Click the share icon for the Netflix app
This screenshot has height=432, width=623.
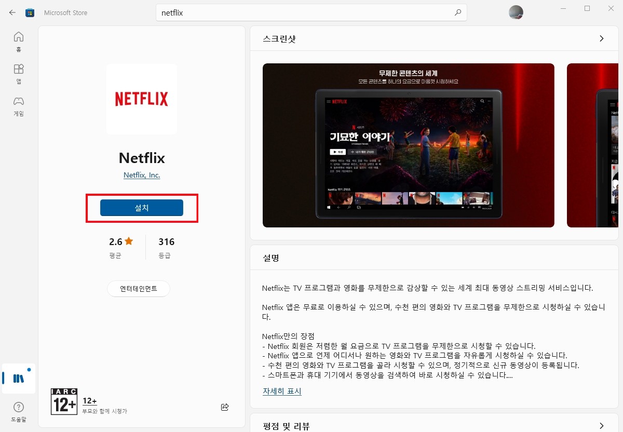pyautogui.click(x=225, y=407)
